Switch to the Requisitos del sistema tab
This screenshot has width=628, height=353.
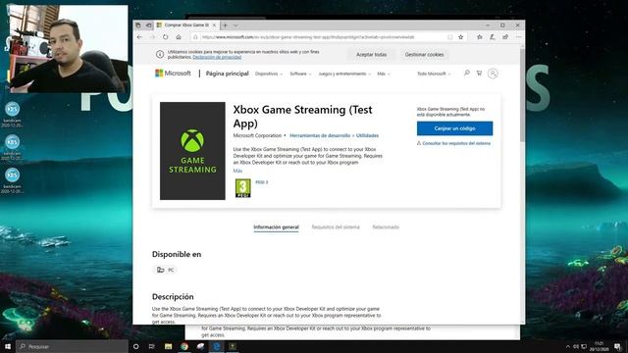(336, 227)
